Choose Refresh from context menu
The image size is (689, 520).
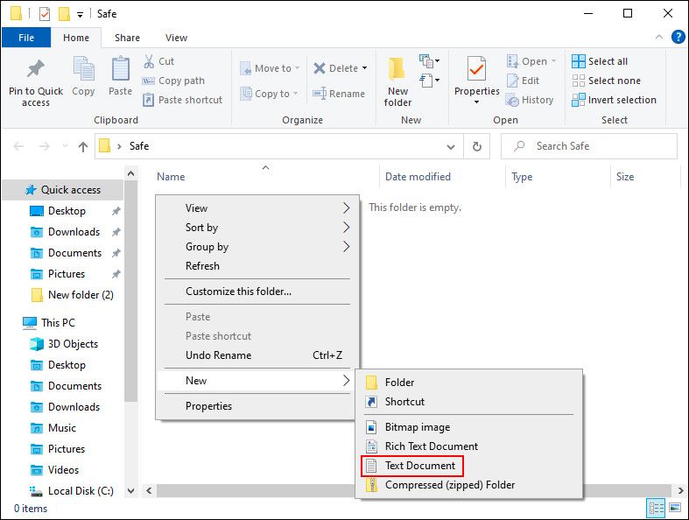tap(257, 266)
